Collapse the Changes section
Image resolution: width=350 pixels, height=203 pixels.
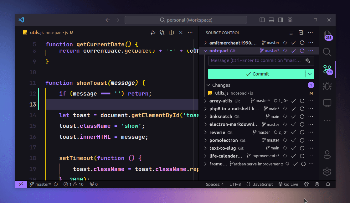208,85
